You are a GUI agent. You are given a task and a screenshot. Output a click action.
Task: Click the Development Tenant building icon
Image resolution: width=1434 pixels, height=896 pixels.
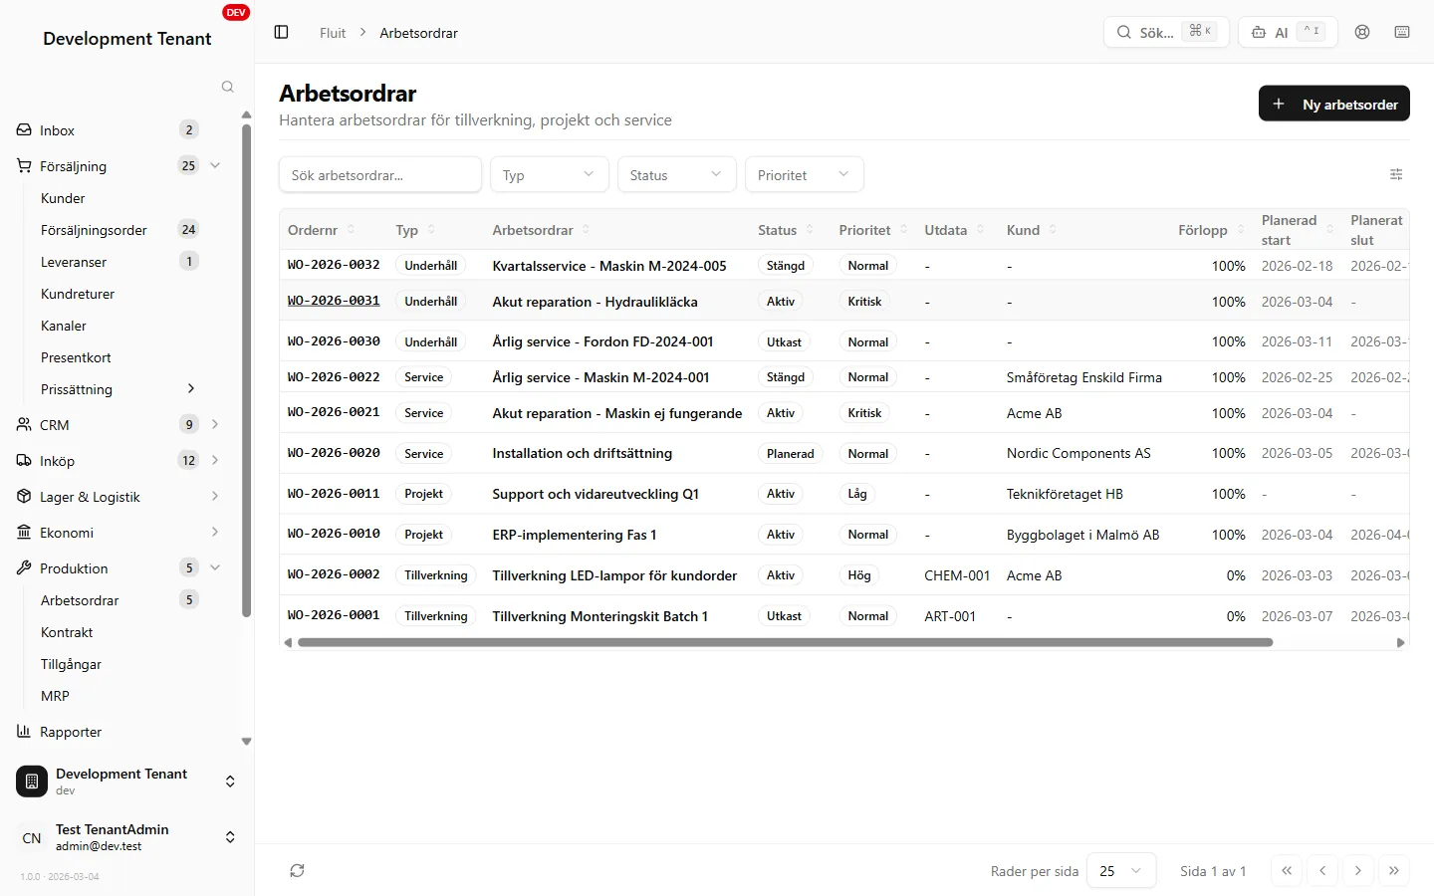[x=32, y=782]
